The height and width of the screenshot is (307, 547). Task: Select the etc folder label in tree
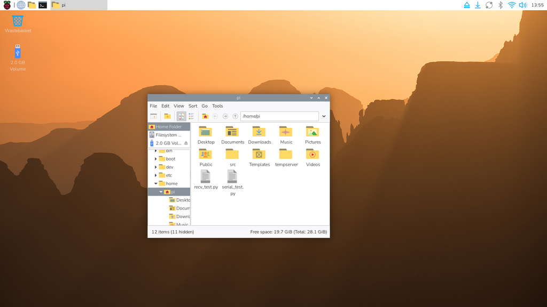click(x=169, y=175)
